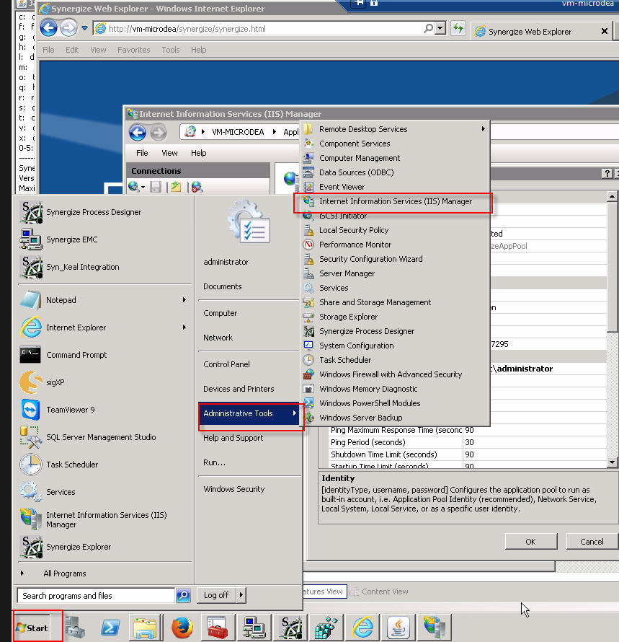This screenshot has width=619, height=642.
Task: Open Synergize Explorer shortcut
Action: point(66,547)
